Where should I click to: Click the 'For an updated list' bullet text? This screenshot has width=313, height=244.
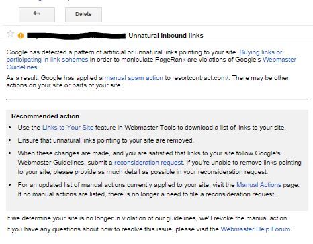[x=159, y=190]
